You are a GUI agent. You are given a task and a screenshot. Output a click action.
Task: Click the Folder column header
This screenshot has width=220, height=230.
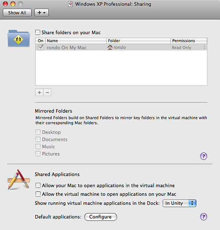tap(138, 41)
